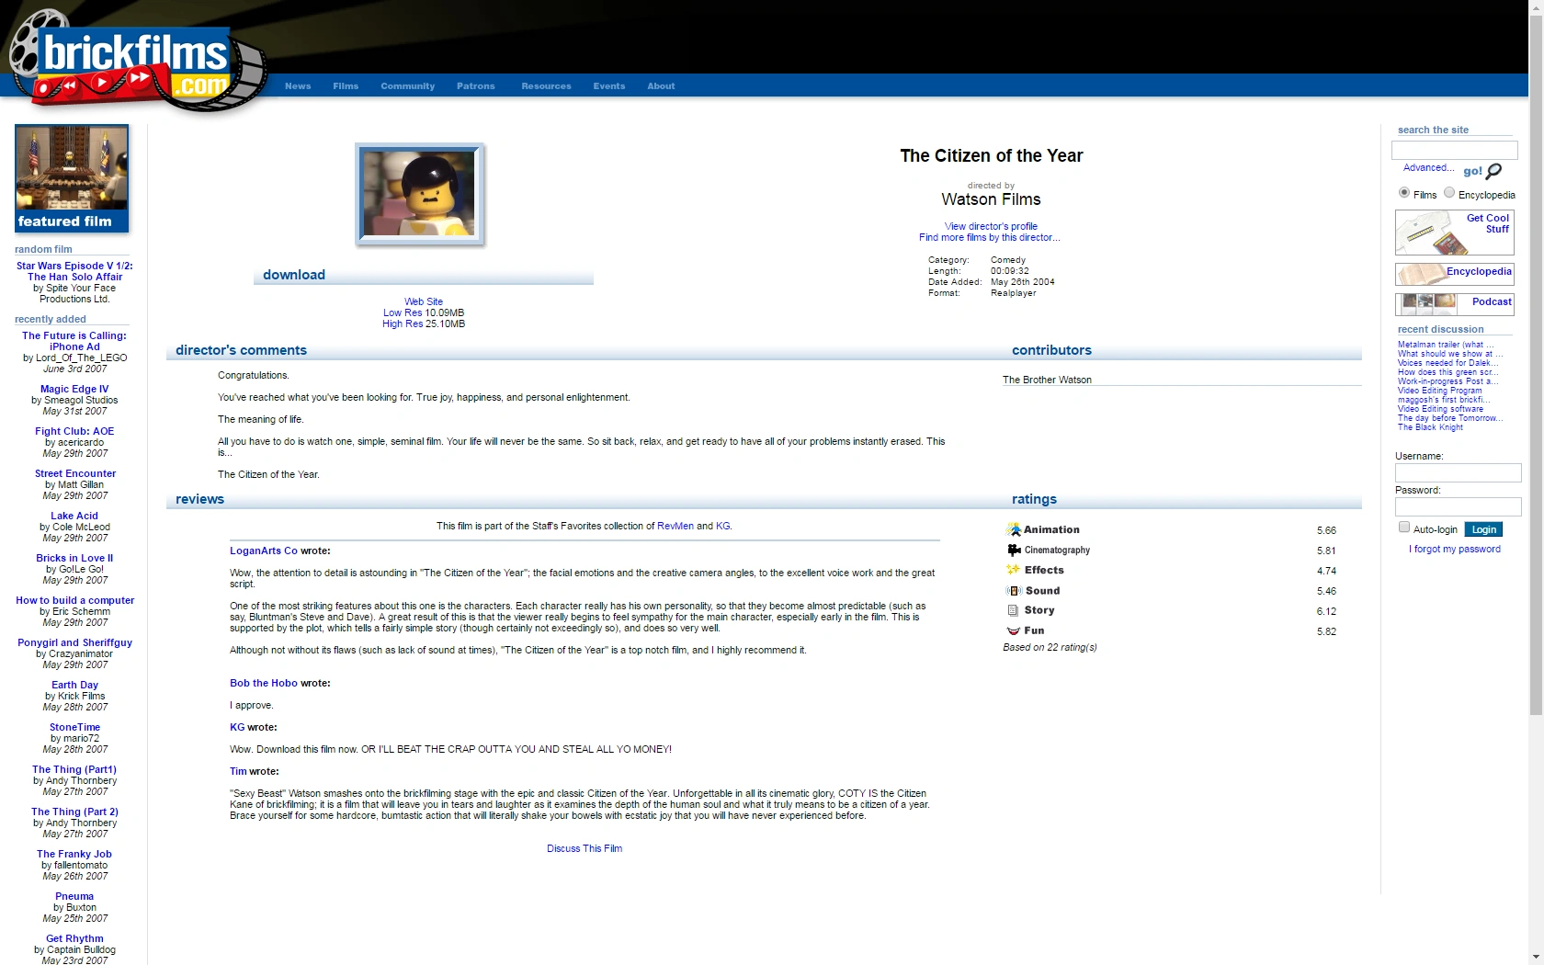Click the Animation rating icon

coord(1014,529)
